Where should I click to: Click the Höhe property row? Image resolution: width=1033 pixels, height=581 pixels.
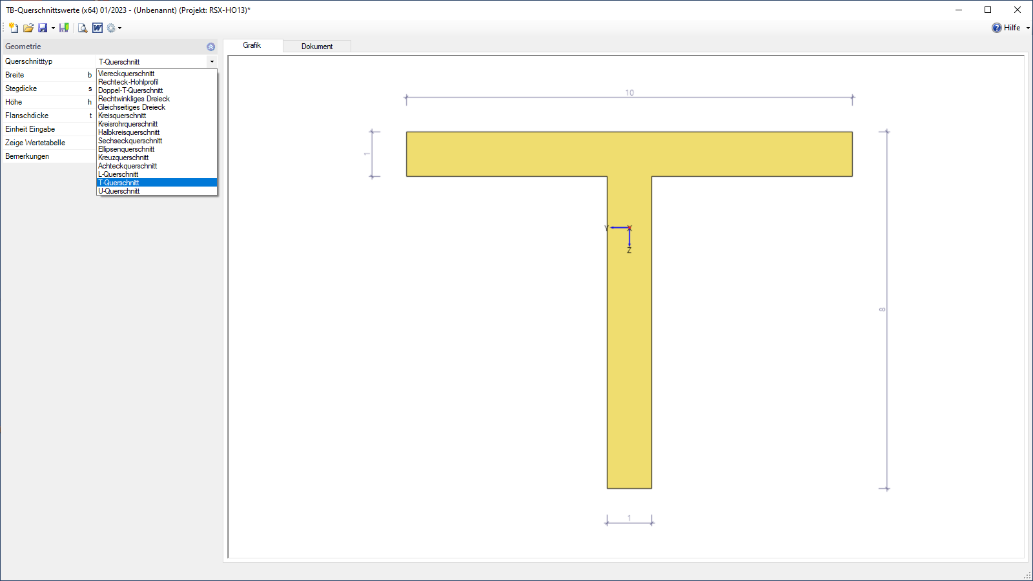48,102
